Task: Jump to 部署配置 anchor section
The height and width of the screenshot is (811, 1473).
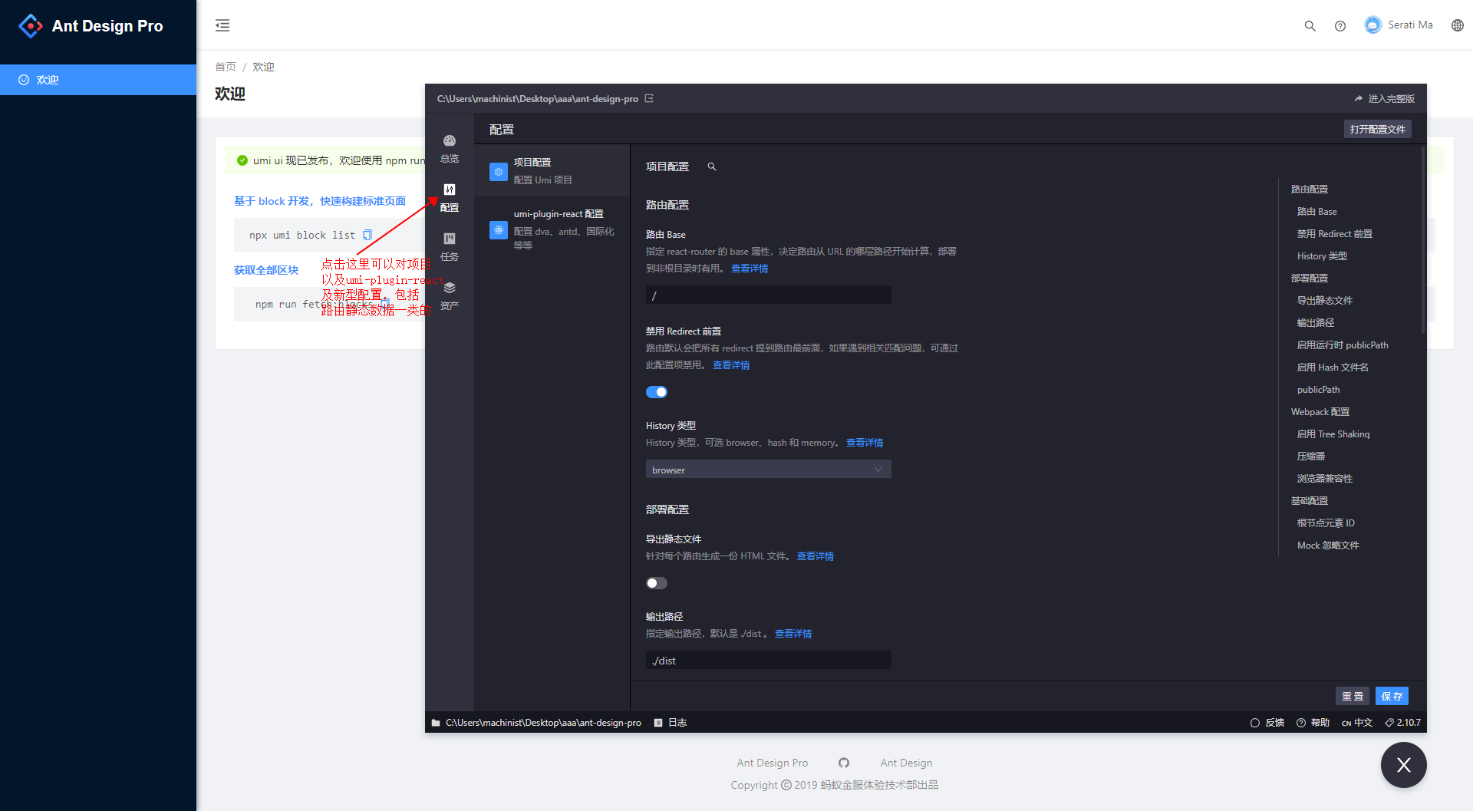Action: 1310,279
